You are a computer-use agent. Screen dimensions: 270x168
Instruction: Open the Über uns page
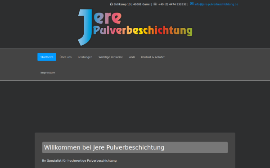pos(65,57)
